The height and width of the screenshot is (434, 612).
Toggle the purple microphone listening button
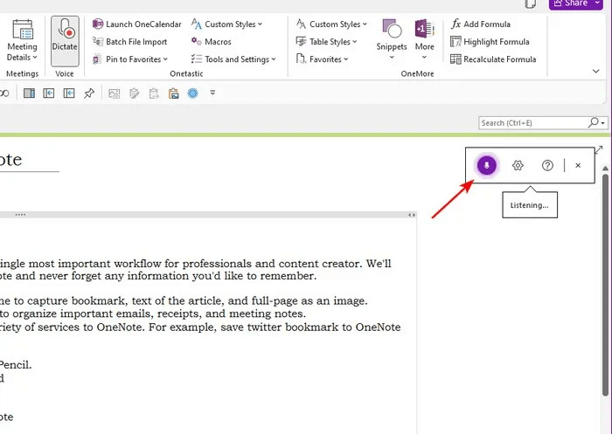click(487, 165)
